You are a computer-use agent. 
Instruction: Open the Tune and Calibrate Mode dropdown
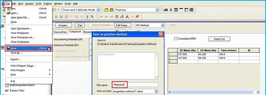pyautogui.click(x=98, y=10)
